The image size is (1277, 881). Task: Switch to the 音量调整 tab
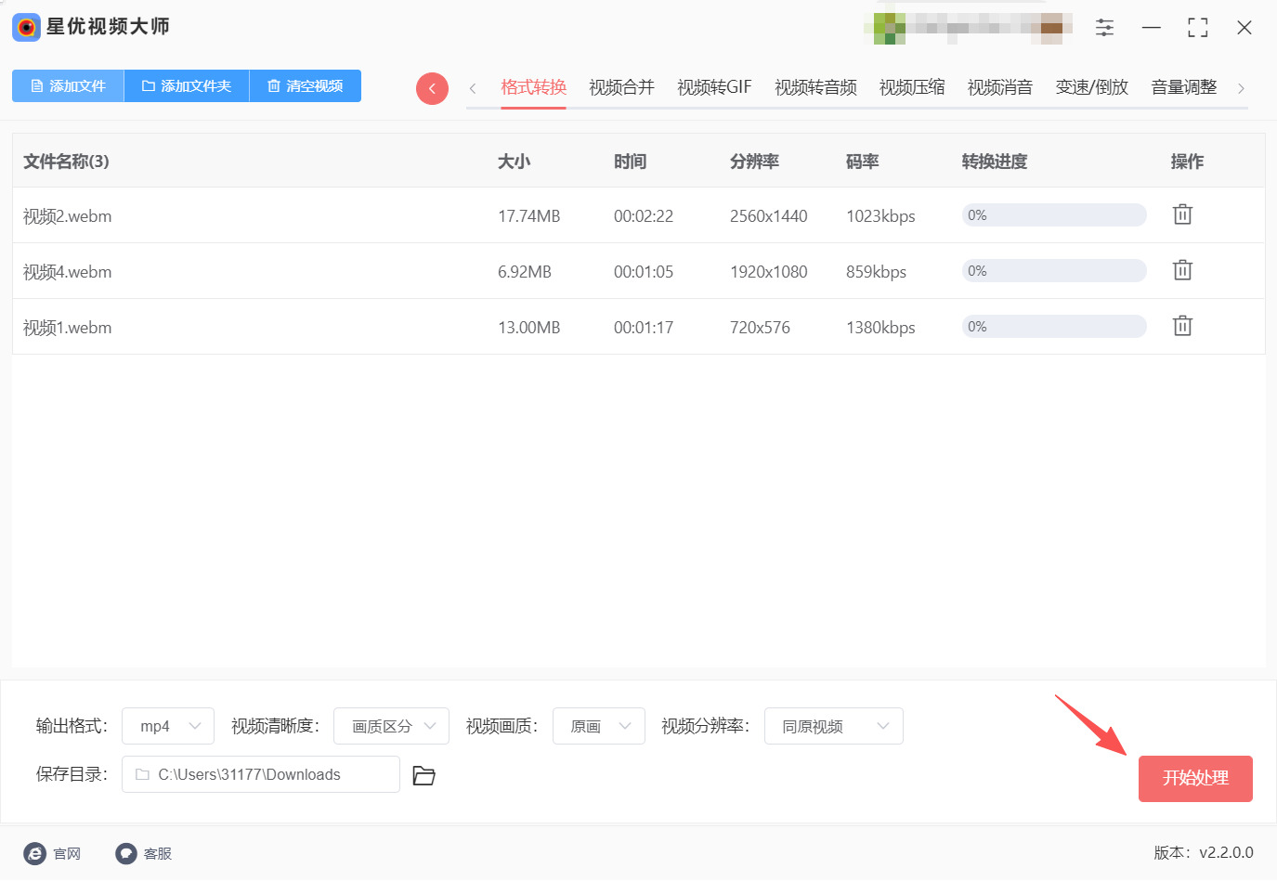(1183, 87)
